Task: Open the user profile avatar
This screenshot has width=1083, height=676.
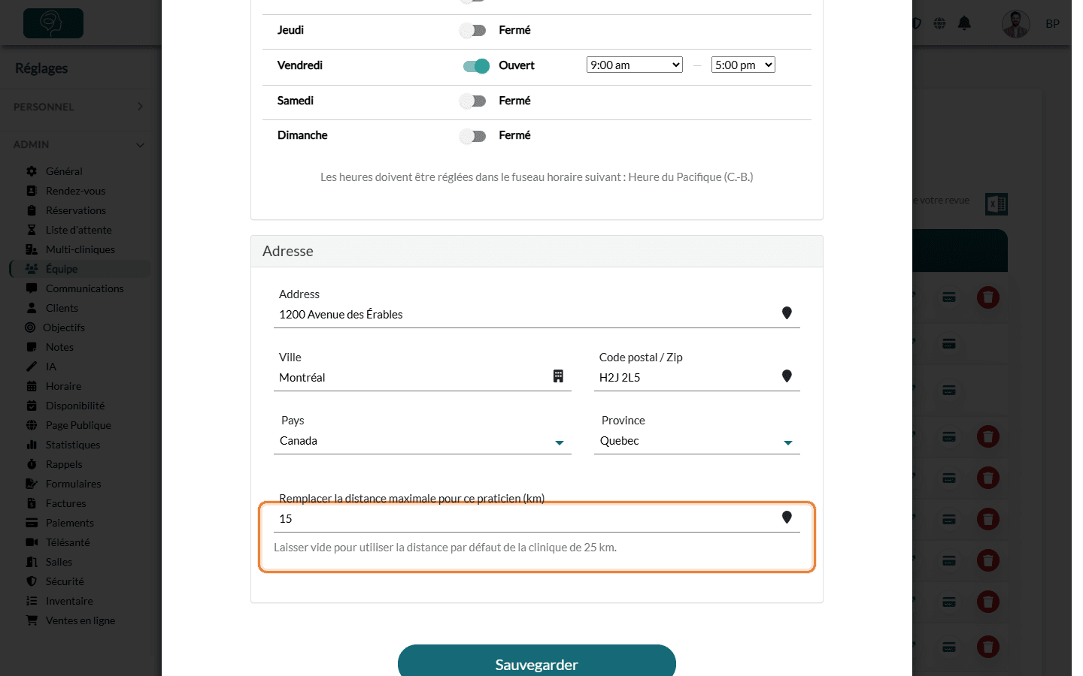Action: coord(1016,24)
